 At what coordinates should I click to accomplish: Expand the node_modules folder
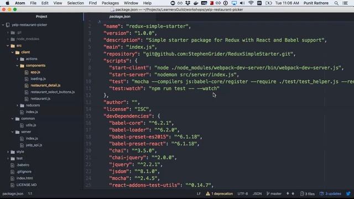[x=8, y=39]
